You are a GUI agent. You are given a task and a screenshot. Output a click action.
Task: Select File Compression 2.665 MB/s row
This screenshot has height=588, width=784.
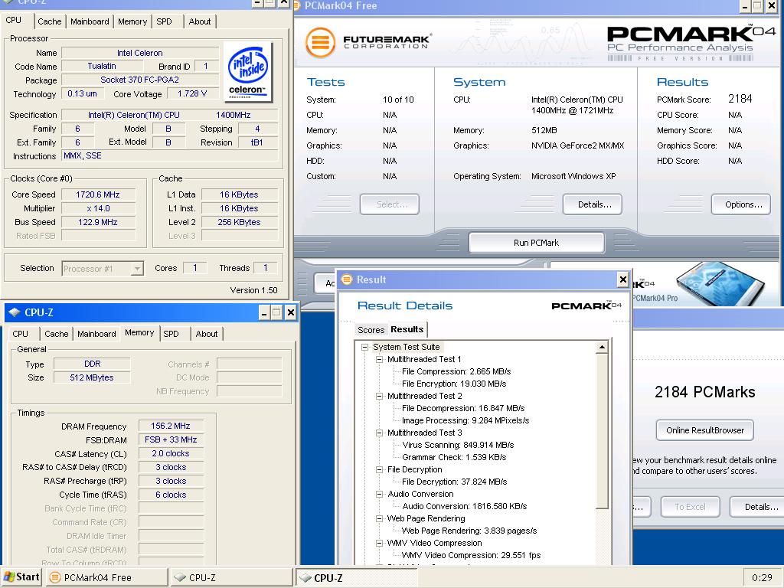pyautogui.click(x=456, y=371)
